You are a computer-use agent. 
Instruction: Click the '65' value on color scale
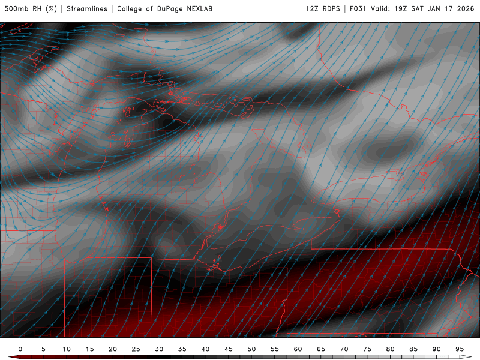[x=321, y=349]
